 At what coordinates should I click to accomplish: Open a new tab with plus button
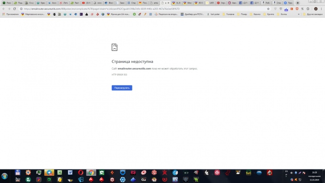point(298,3)
